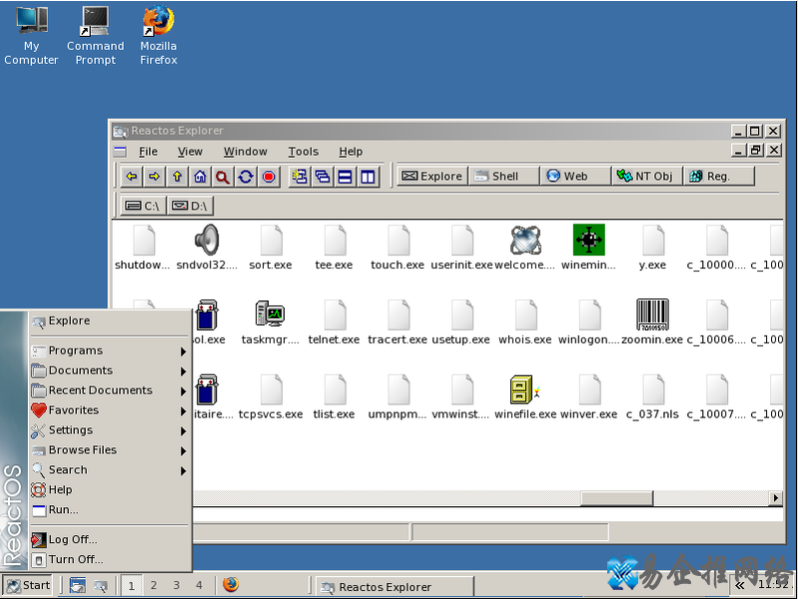Switch to virtual desktop 3
The width and height of the screenshot is (798, 599).
pos(176,585)
